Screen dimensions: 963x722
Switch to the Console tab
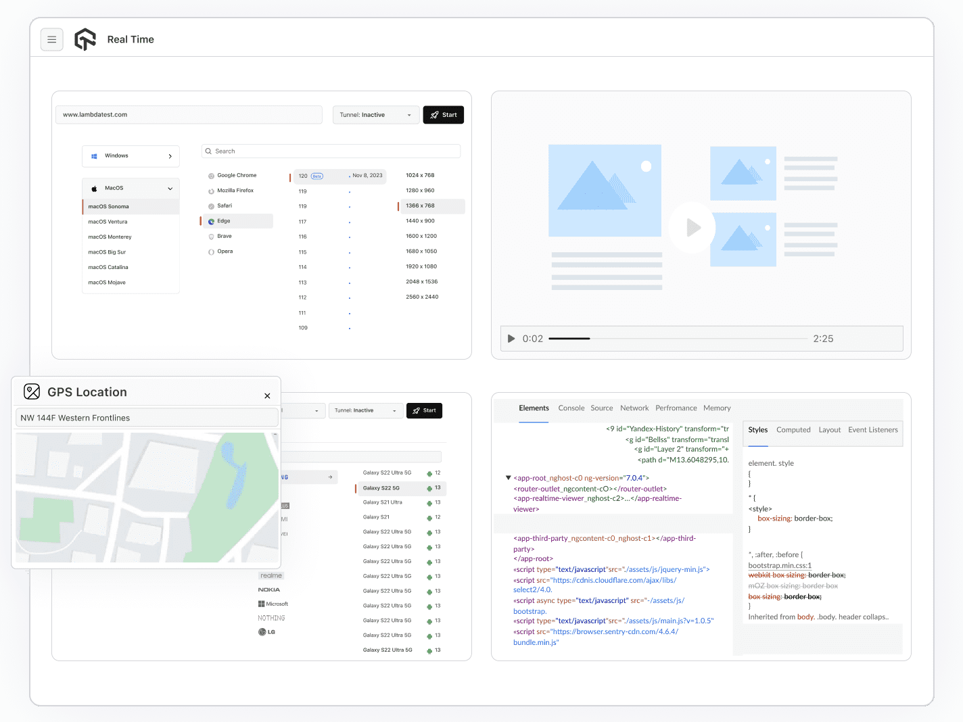click(571, 408)
